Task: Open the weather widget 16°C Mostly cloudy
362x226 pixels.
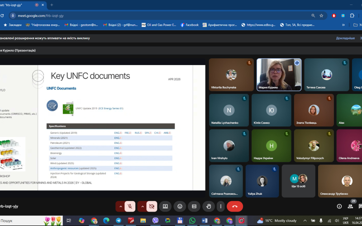Action: click(x=276, y=221)
